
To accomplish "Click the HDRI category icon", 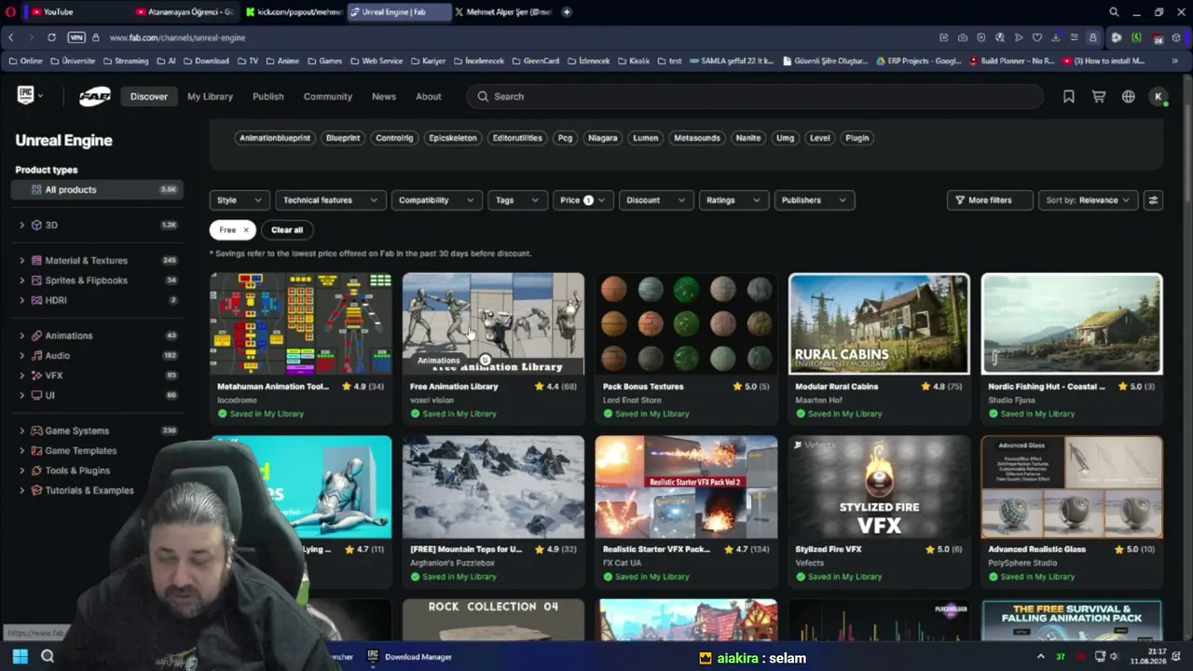I will (37, 300).
